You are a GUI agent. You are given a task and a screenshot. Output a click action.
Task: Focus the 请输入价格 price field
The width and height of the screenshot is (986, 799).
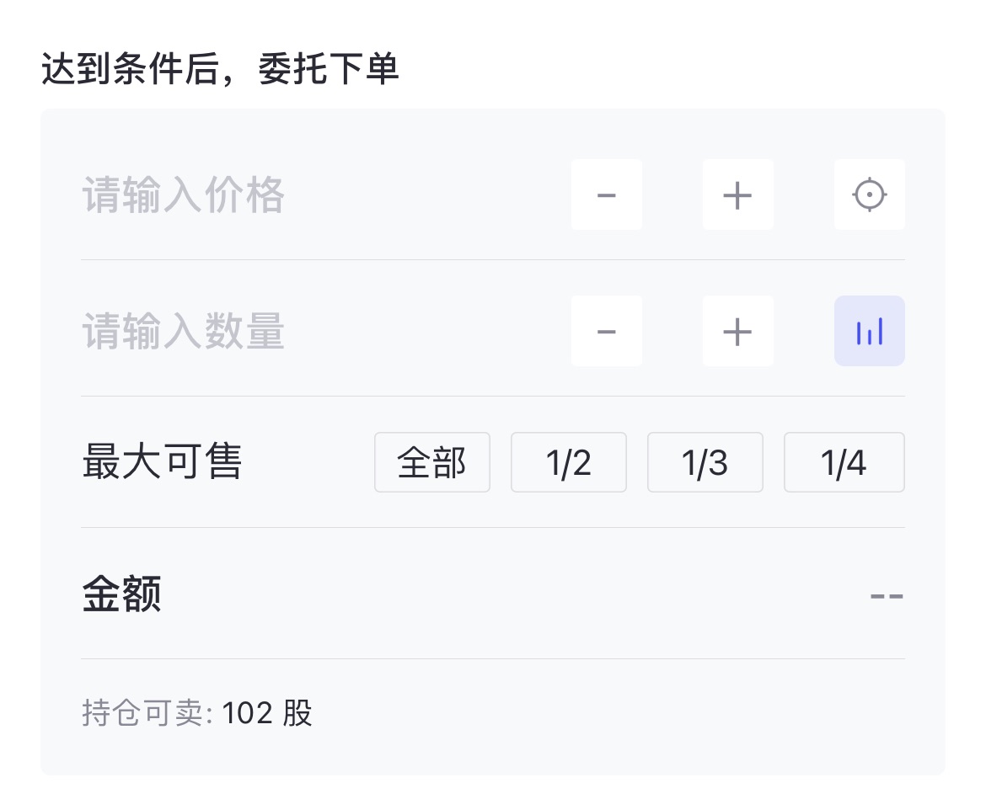(x=321, y=194)
